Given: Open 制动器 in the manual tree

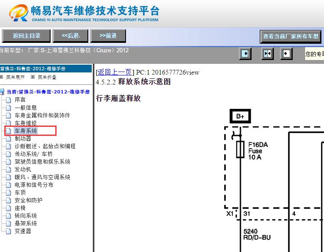Looking at the screenshot, I should pos(23,138).
